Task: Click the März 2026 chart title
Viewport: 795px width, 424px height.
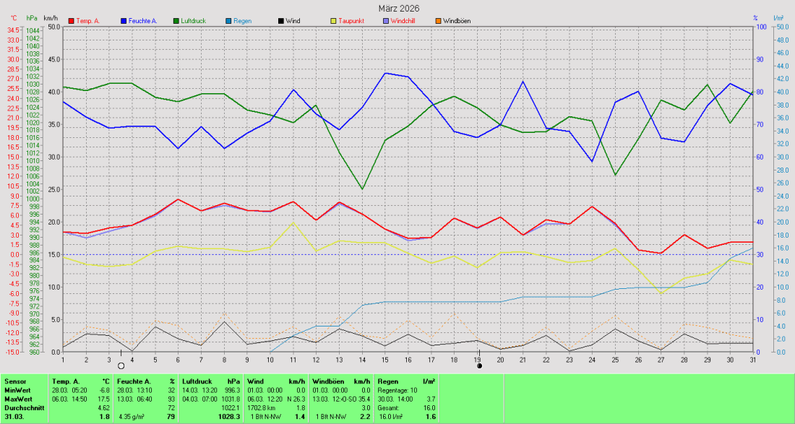Action: (398, 8)
